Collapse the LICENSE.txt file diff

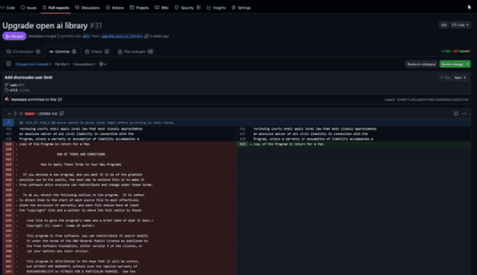9,114
